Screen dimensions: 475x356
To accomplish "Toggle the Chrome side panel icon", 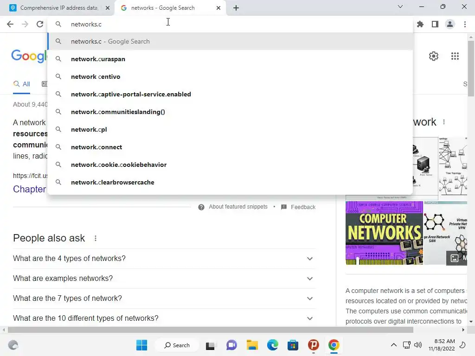I will pyautogui.click(x=435, y=24).
